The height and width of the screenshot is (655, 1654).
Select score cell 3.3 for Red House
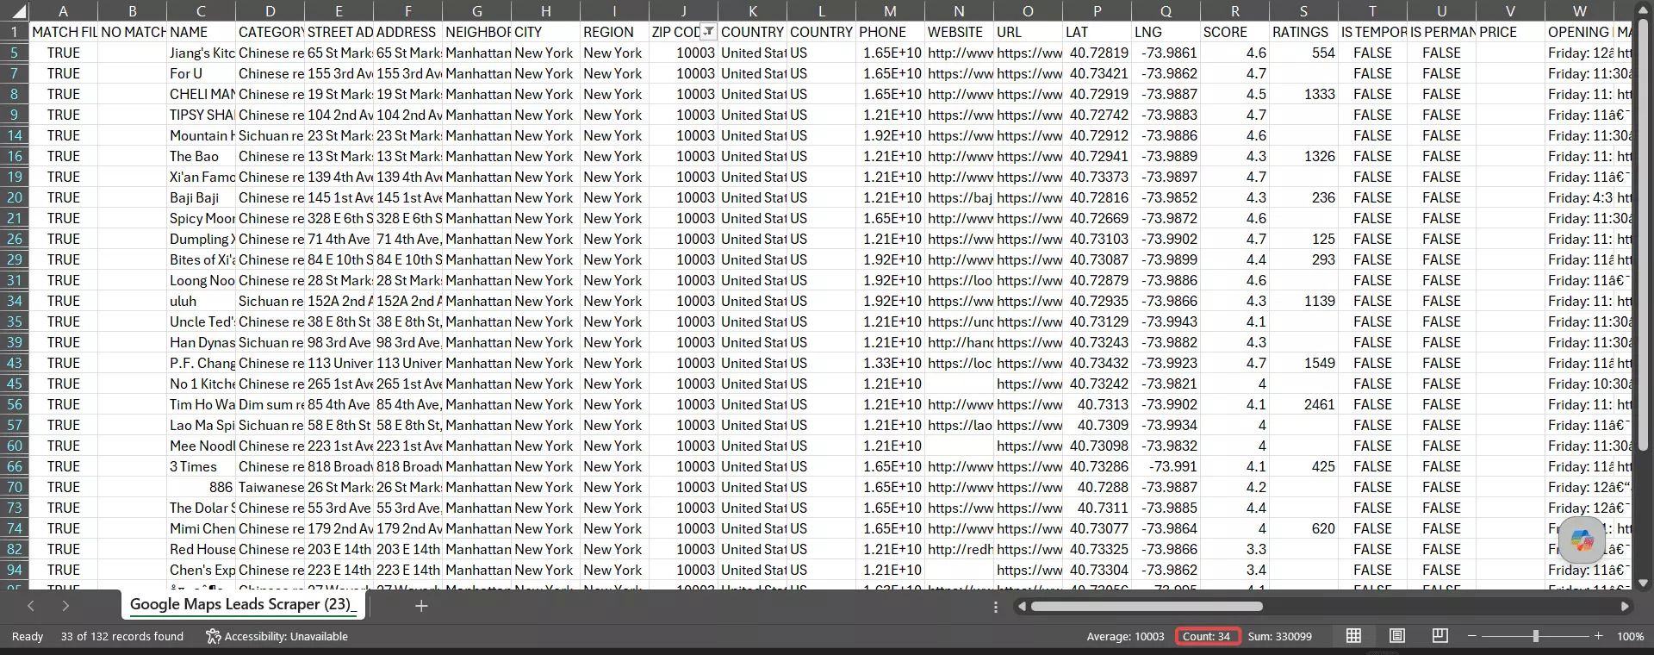tap(1234, 549)
